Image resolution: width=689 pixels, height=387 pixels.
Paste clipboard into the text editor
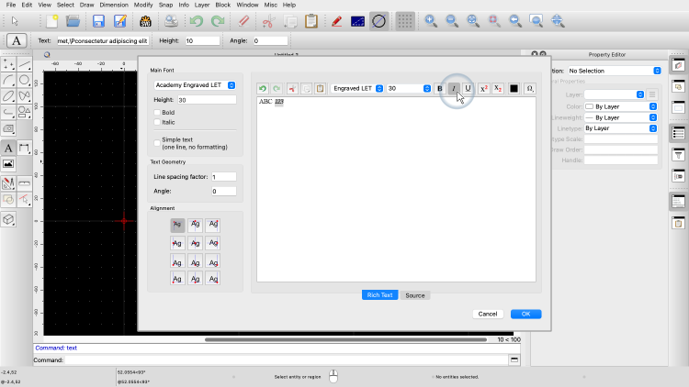tap(320, 89)
